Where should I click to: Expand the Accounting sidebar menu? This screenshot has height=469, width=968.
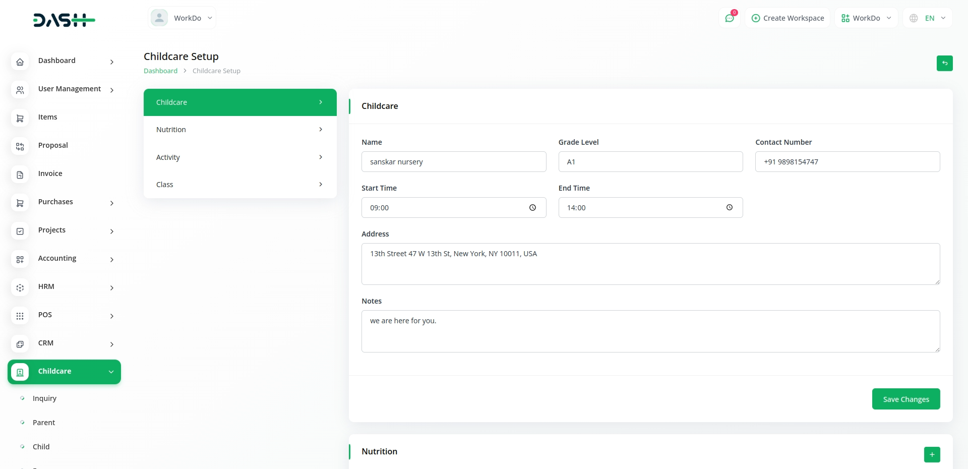coord(111,259)
